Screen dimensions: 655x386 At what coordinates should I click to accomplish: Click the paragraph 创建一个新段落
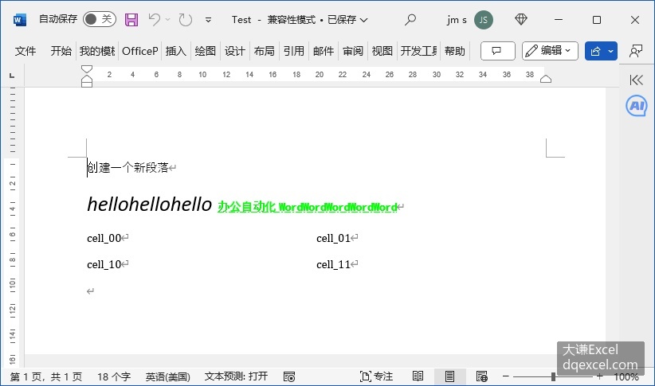[127, 168]
